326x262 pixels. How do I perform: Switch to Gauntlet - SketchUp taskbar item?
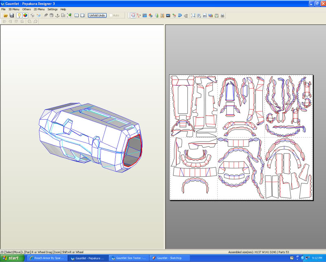(x=170, y=258)
